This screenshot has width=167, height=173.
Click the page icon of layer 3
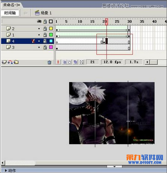(9, 47)
